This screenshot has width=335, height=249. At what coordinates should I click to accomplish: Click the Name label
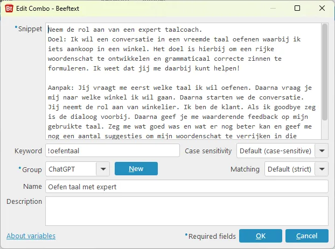32,187
